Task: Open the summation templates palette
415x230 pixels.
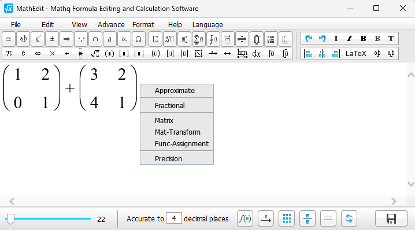Action: pos(198,39)
